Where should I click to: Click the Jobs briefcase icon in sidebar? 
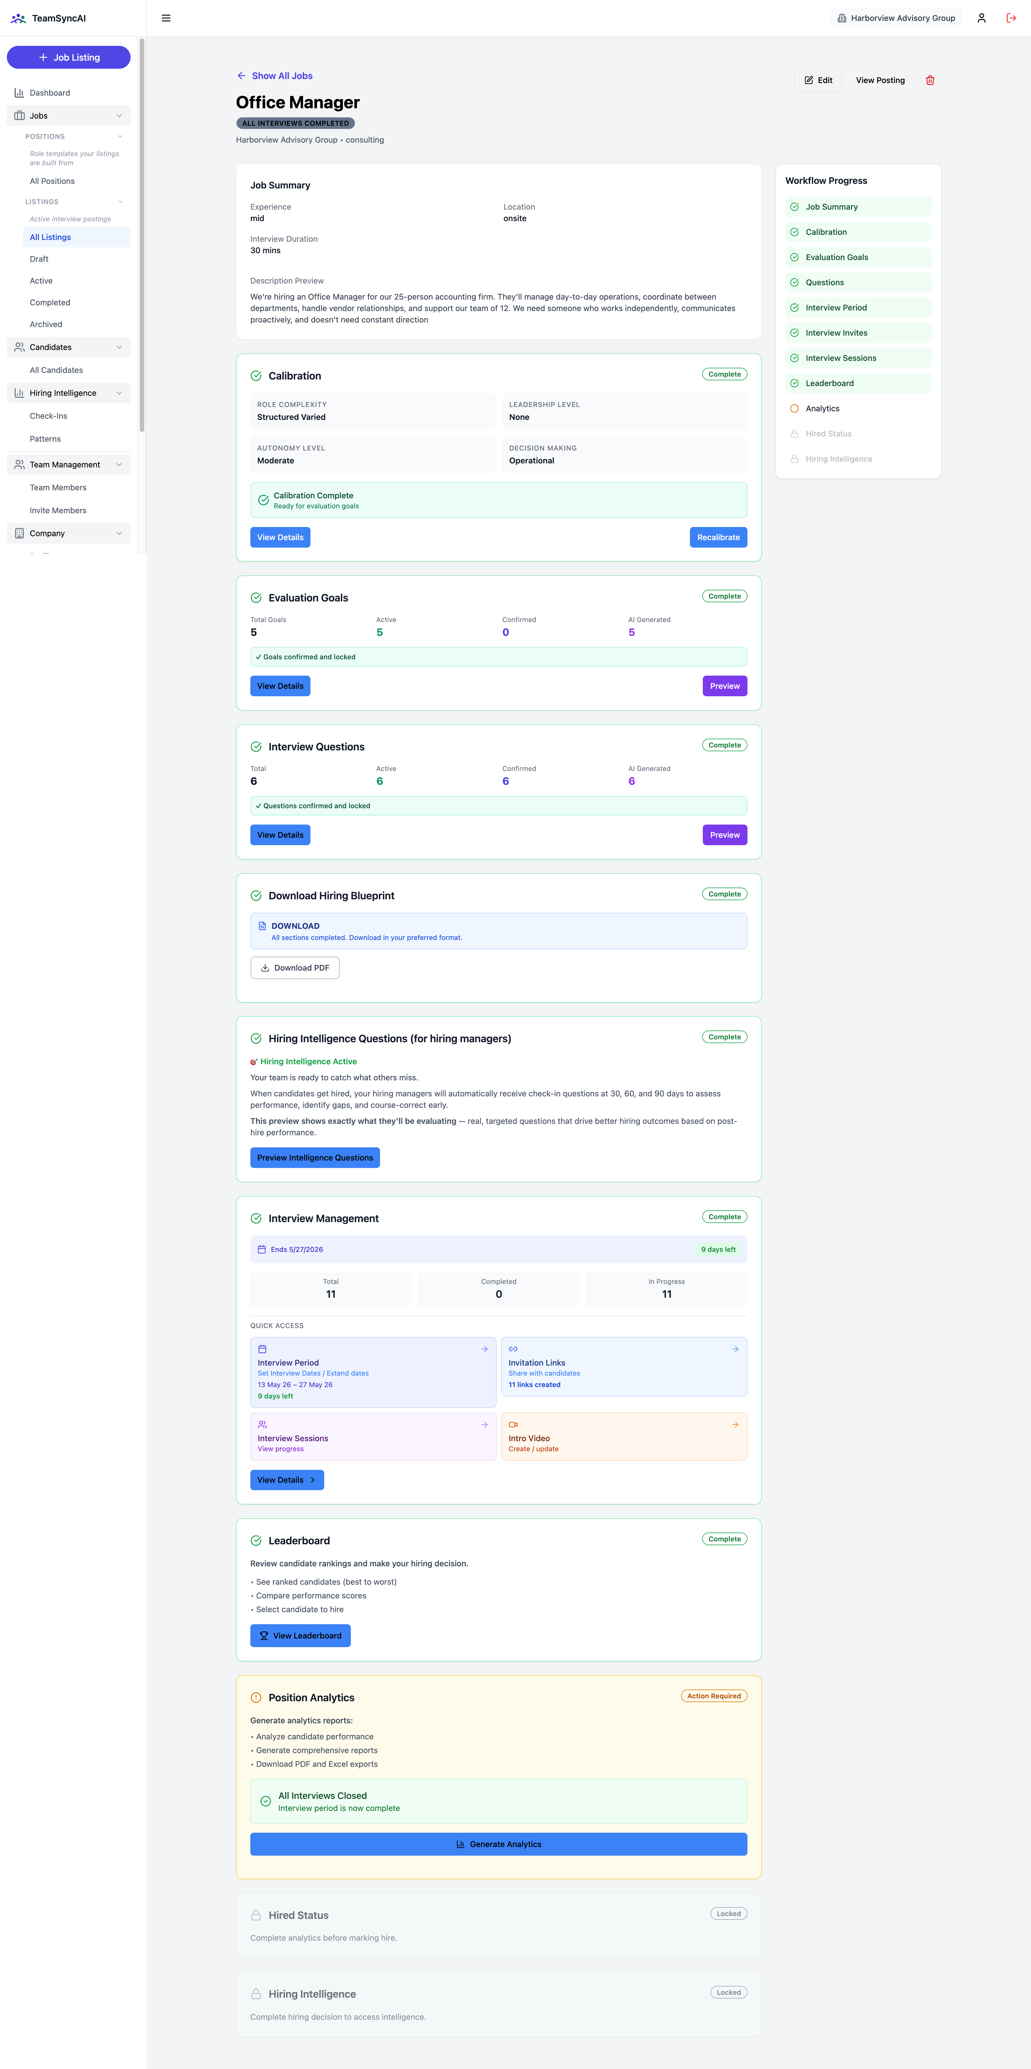pyautogui.click(x=19, y=116)
